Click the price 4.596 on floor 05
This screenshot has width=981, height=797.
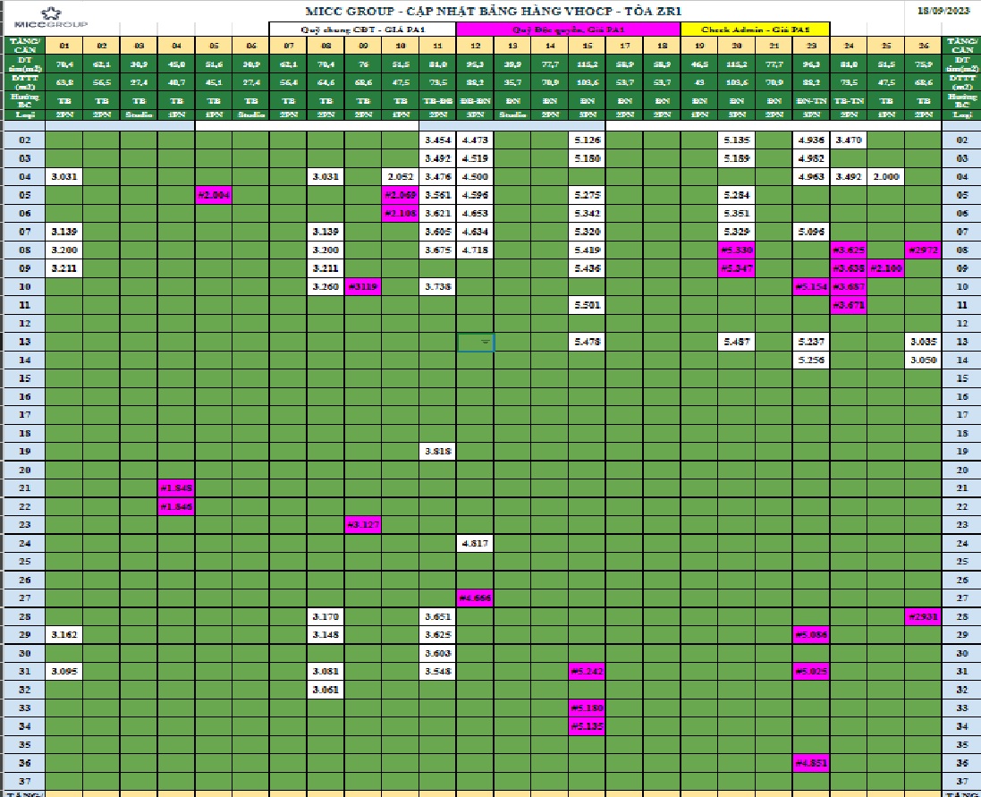[x=475, y=195]
